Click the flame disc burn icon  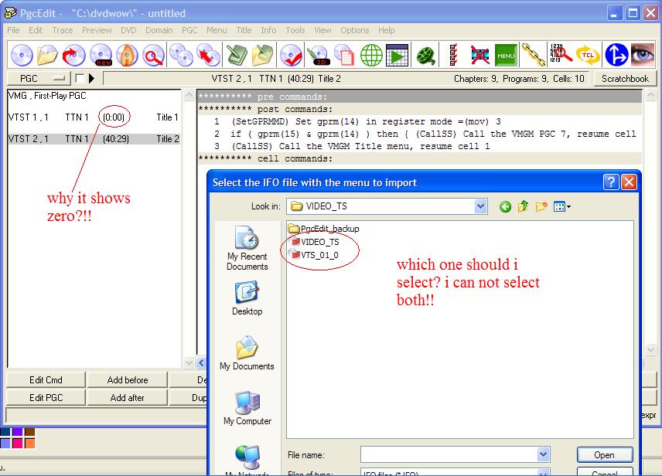pos(127,56)
